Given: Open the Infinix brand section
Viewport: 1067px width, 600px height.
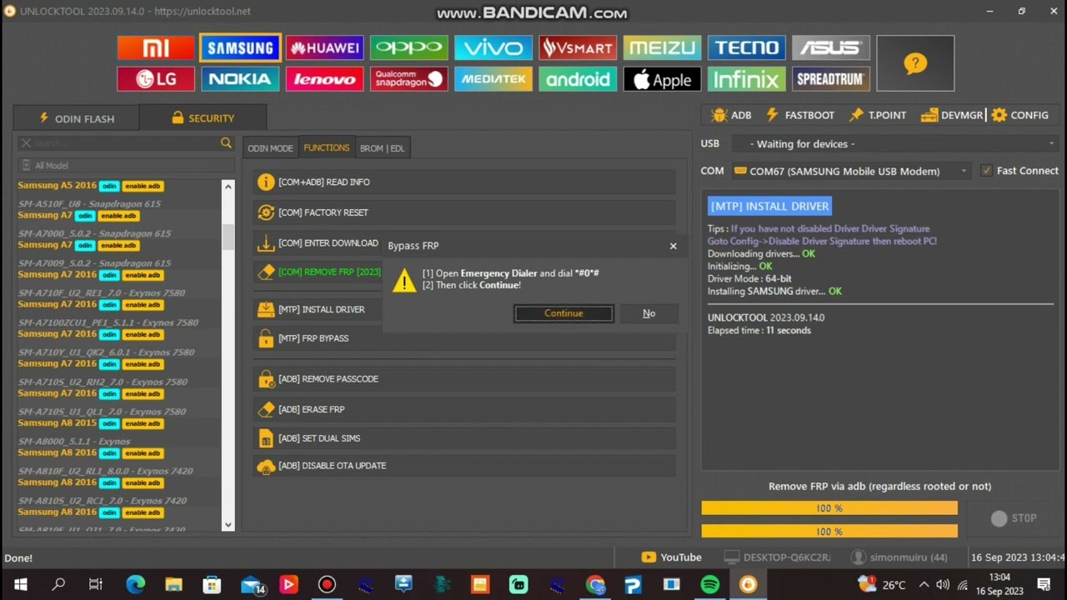Looking at the screenshot, I should 746,79.
